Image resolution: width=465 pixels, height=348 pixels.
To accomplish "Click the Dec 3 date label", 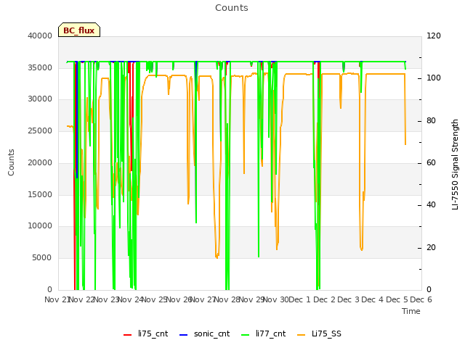I will [349, 299].
